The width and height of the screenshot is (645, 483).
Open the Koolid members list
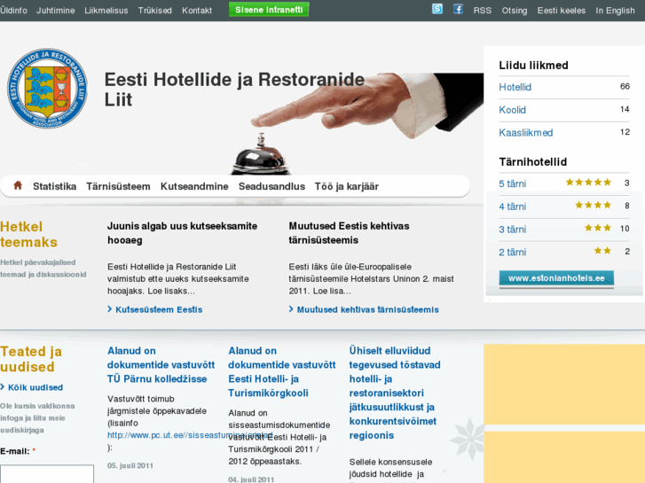click(x=512, y=110)
